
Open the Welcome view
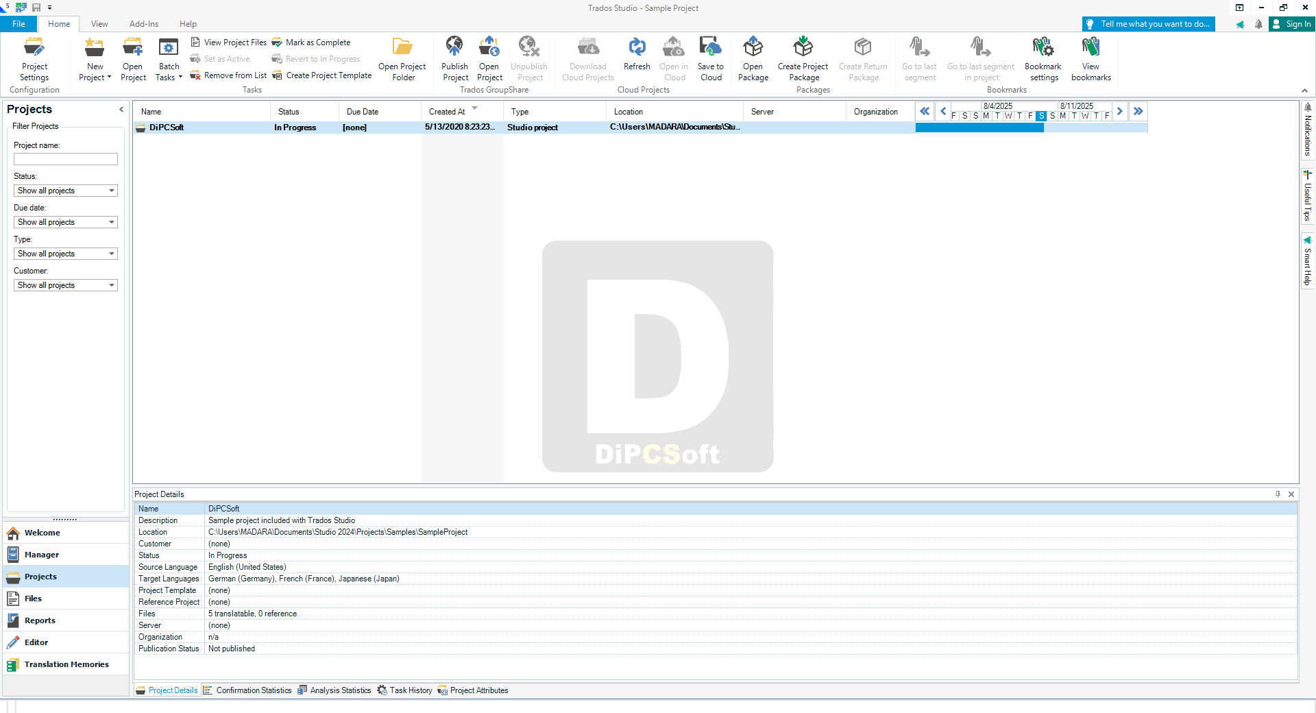click(x=66, y=533)
